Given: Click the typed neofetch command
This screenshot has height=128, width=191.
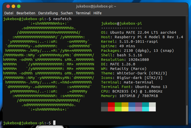Looking at the screenshot, I should (x=62, y=19).
